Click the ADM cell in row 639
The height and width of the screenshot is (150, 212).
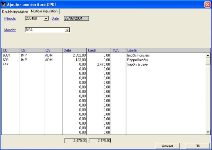coord(49,60)
